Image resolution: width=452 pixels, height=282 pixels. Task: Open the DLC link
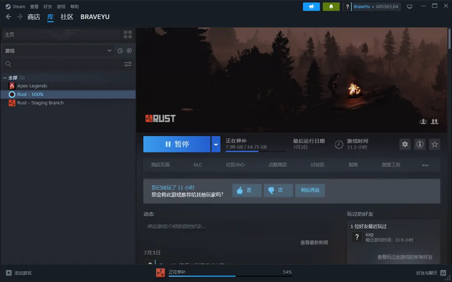click(198, 165)
